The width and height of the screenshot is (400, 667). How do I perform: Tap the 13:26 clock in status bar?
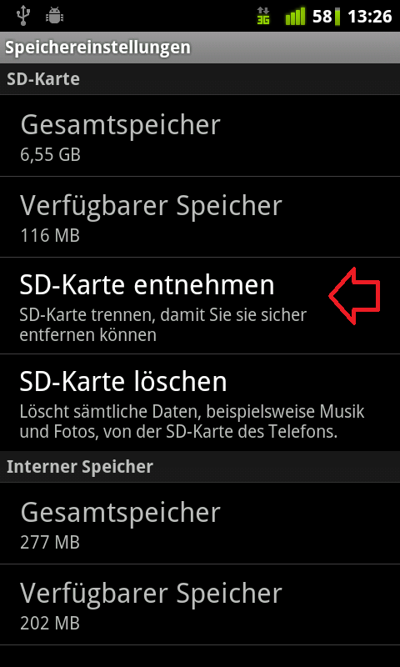[369, 17]
